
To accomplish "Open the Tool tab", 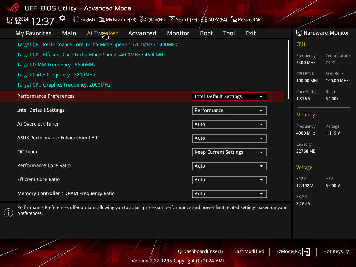I will 229,33.
